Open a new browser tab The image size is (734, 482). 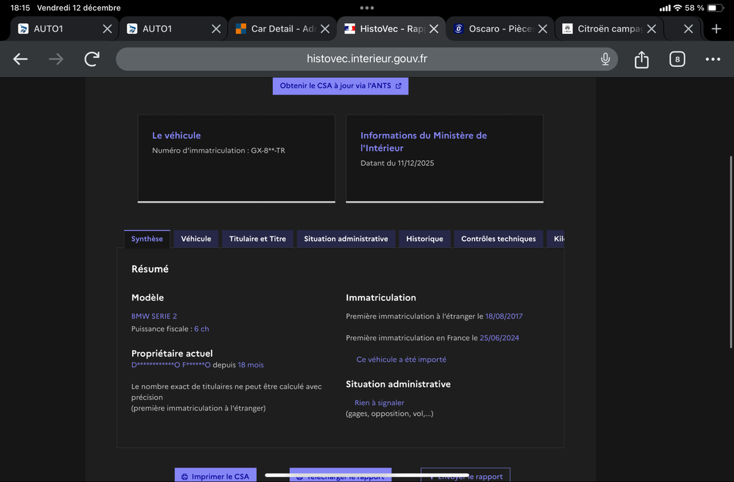pos(716,29)
